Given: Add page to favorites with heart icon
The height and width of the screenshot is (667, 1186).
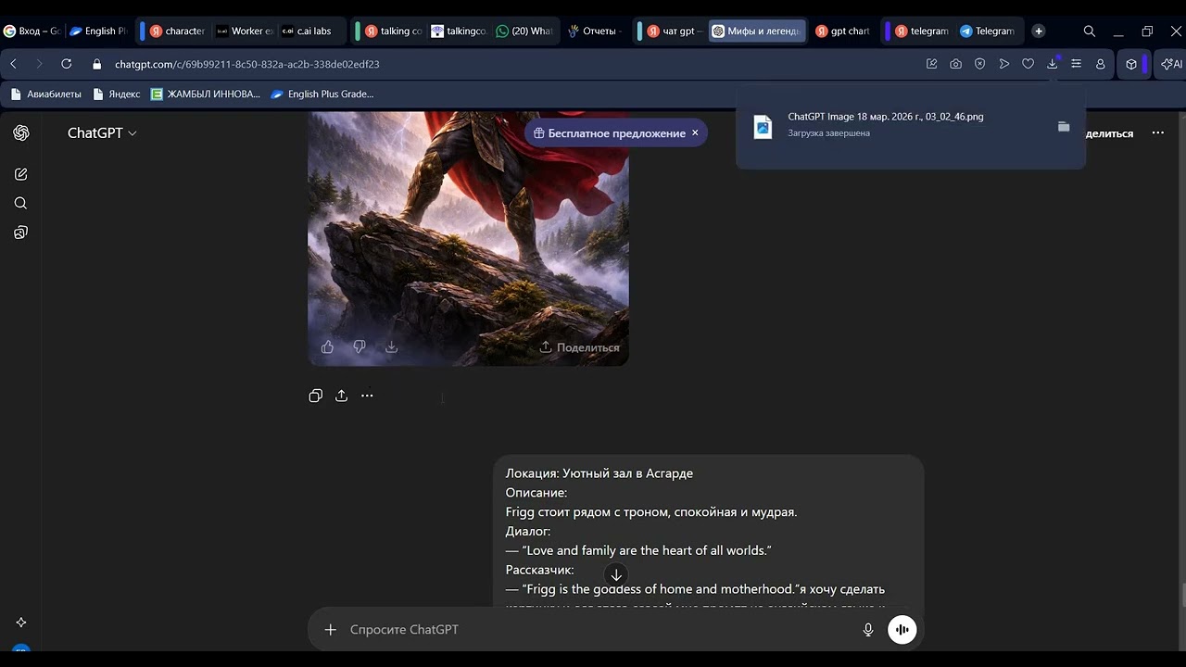Looking at the screenshot, I should tap(1028, 64).
